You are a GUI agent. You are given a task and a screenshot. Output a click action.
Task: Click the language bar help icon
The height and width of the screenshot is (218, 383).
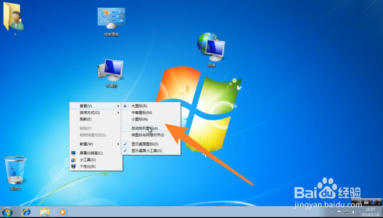click(373, 202)
